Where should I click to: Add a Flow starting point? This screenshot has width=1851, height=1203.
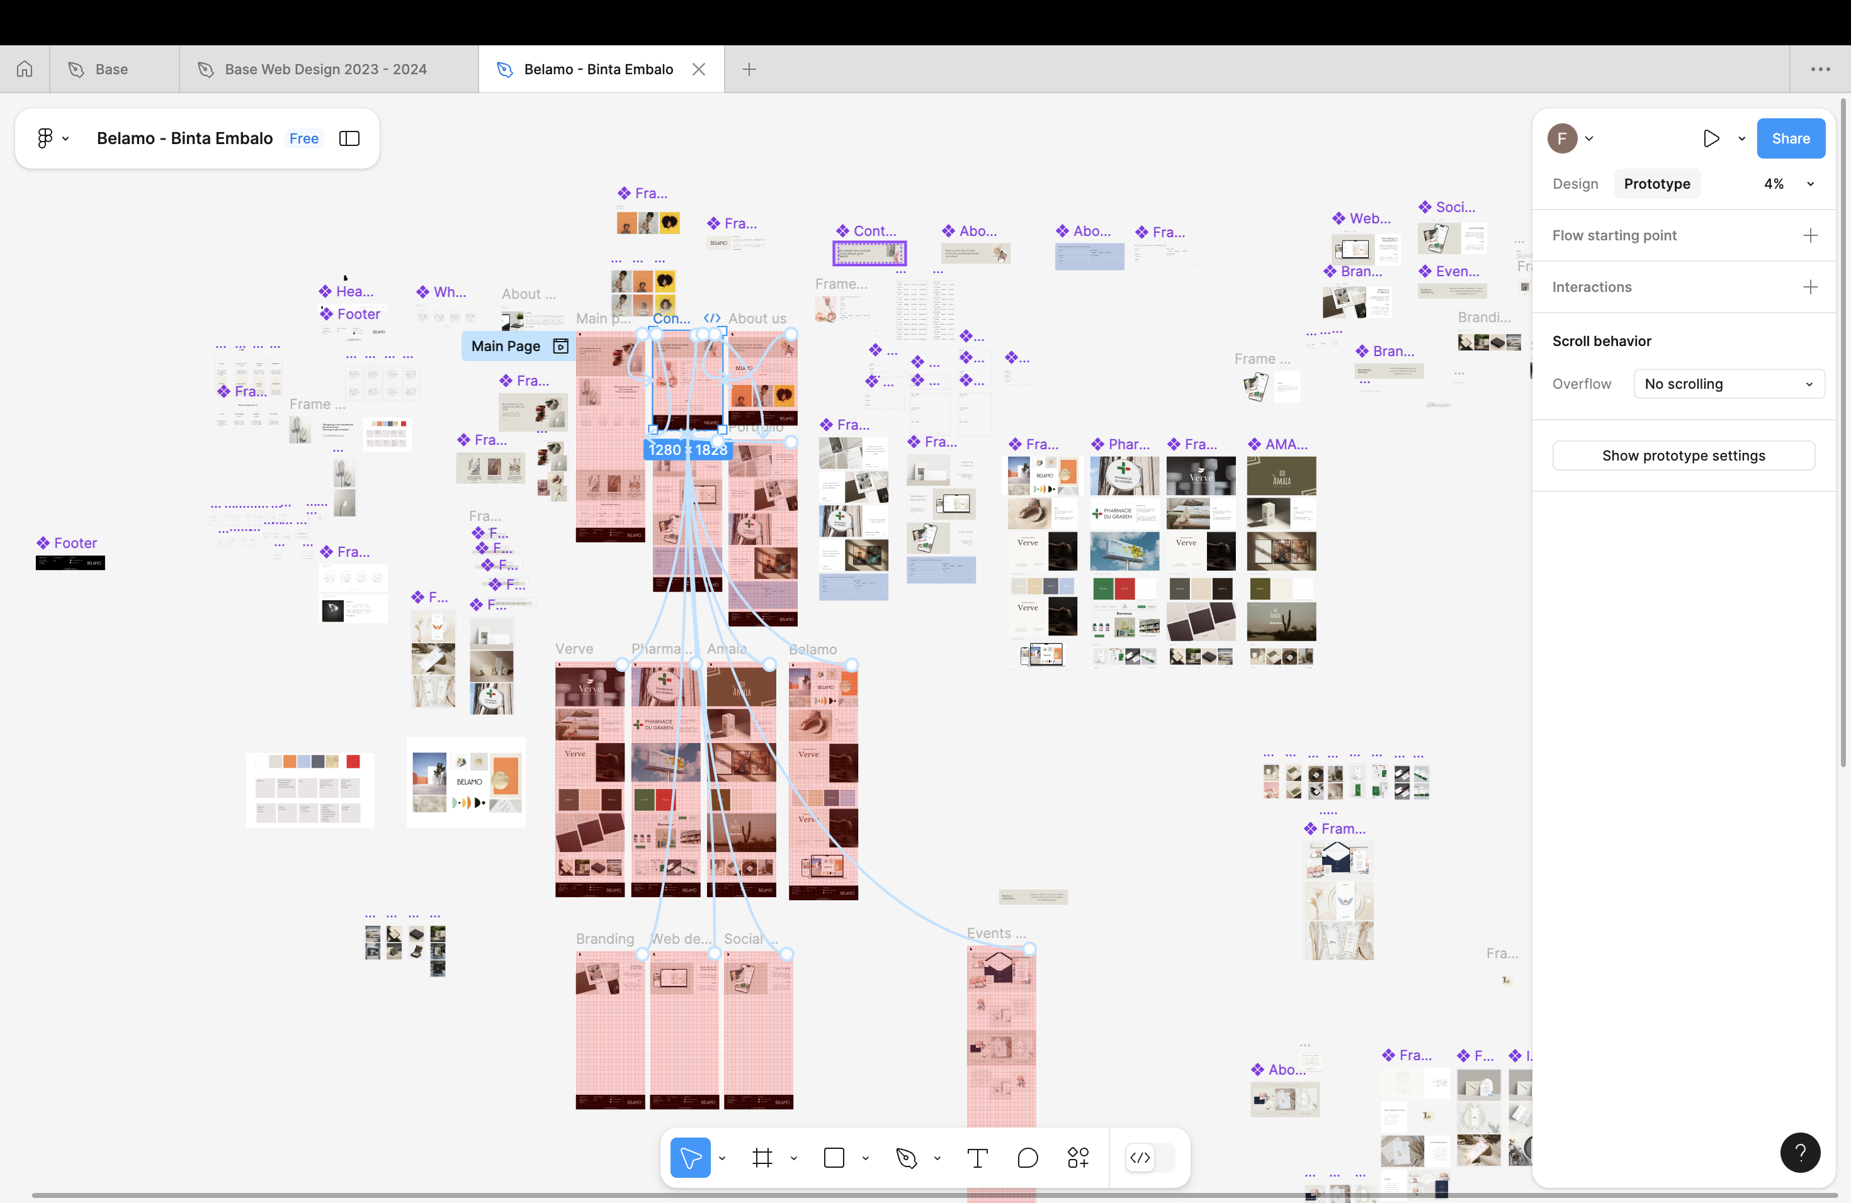1810,235
